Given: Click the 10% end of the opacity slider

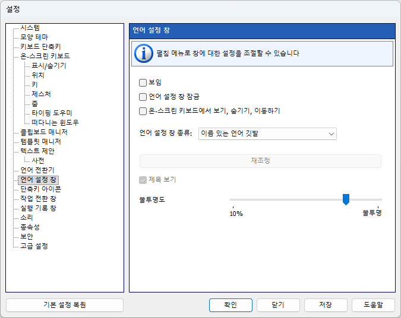Looking at the screenshot, I should coord(236,214).
